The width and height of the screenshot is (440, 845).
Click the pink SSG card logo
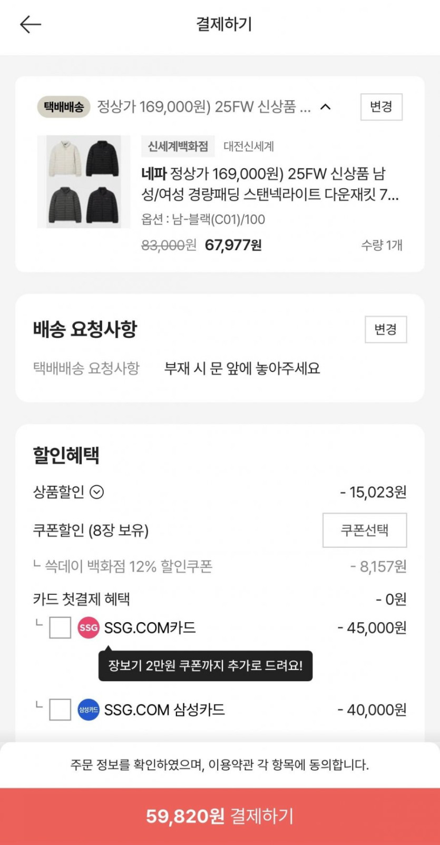click(x=89, y=627)
